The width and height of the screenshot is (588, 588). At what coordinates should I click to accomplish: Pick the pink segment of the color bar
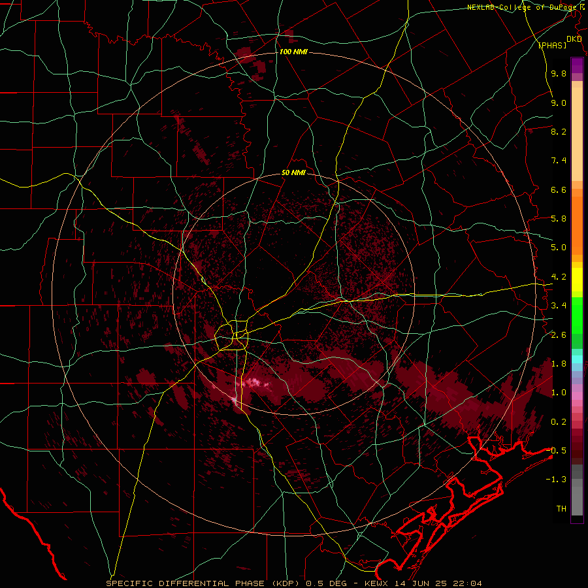point(577,396)
